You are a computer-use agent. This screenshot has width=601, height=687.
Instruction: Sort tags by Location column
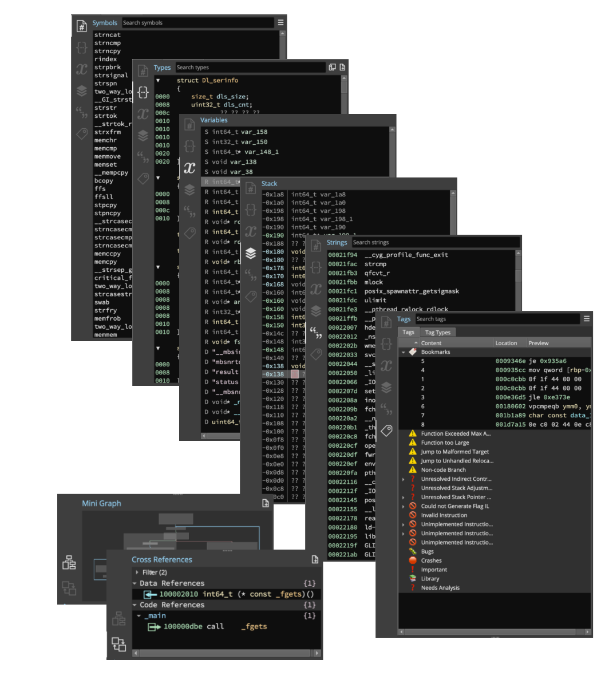pyautogui.click(x=510, y=343)
